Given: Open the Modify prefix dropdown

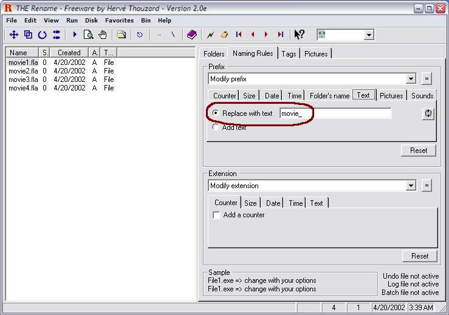Looking at the screenshot, I should coord(411,79).
